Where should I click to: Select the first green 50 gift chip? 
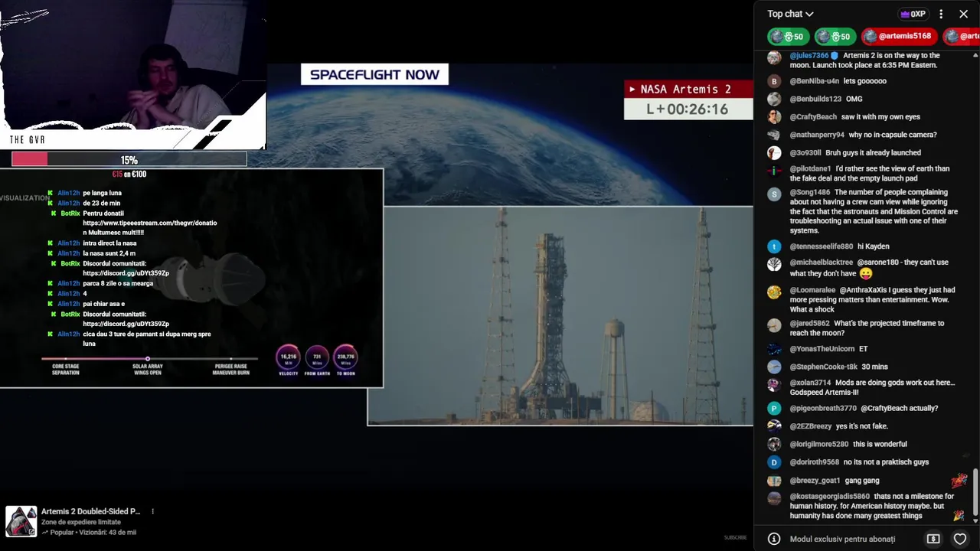point(787,36)
